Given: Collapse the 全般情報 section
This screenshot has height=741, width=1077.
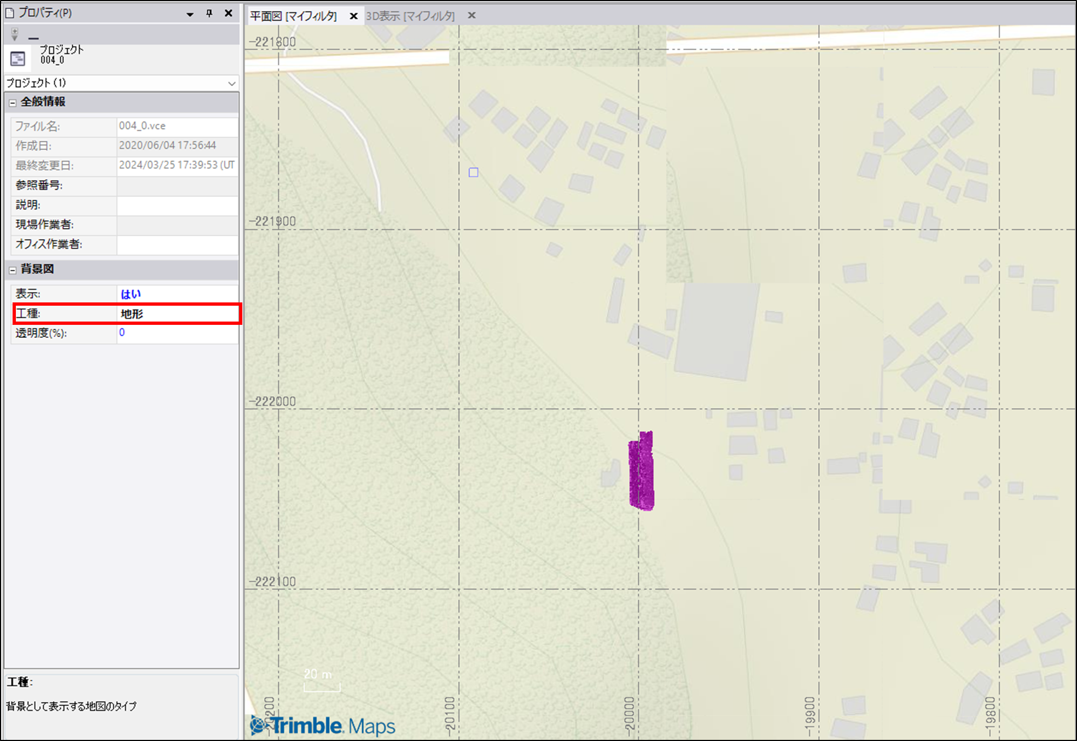Looking at the screenshot, I should point(13,102).
